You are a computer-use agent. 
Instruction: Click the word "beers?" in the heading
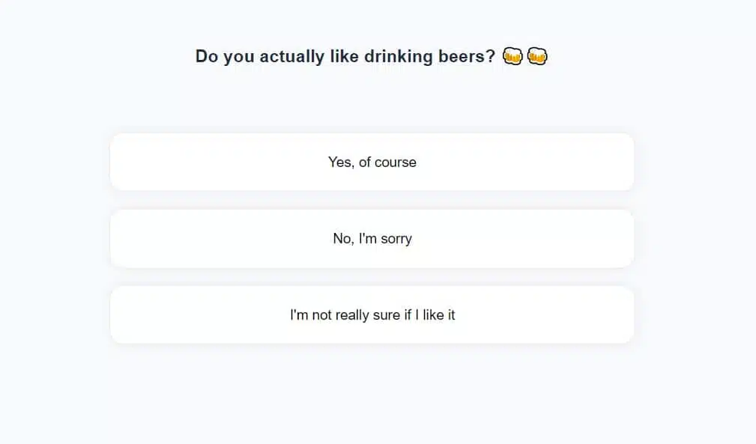click(x=468, y=56)
